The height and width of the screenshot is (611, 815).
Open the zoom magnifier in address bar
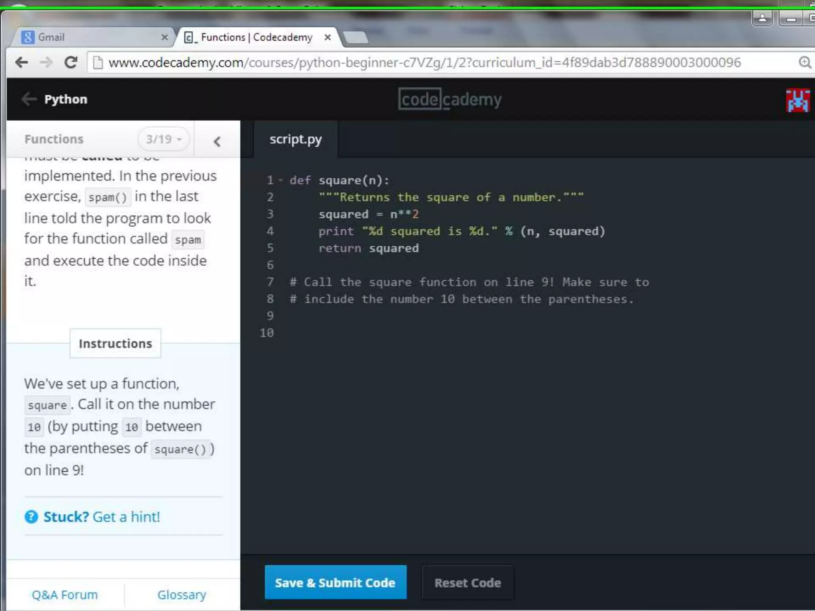805,62
